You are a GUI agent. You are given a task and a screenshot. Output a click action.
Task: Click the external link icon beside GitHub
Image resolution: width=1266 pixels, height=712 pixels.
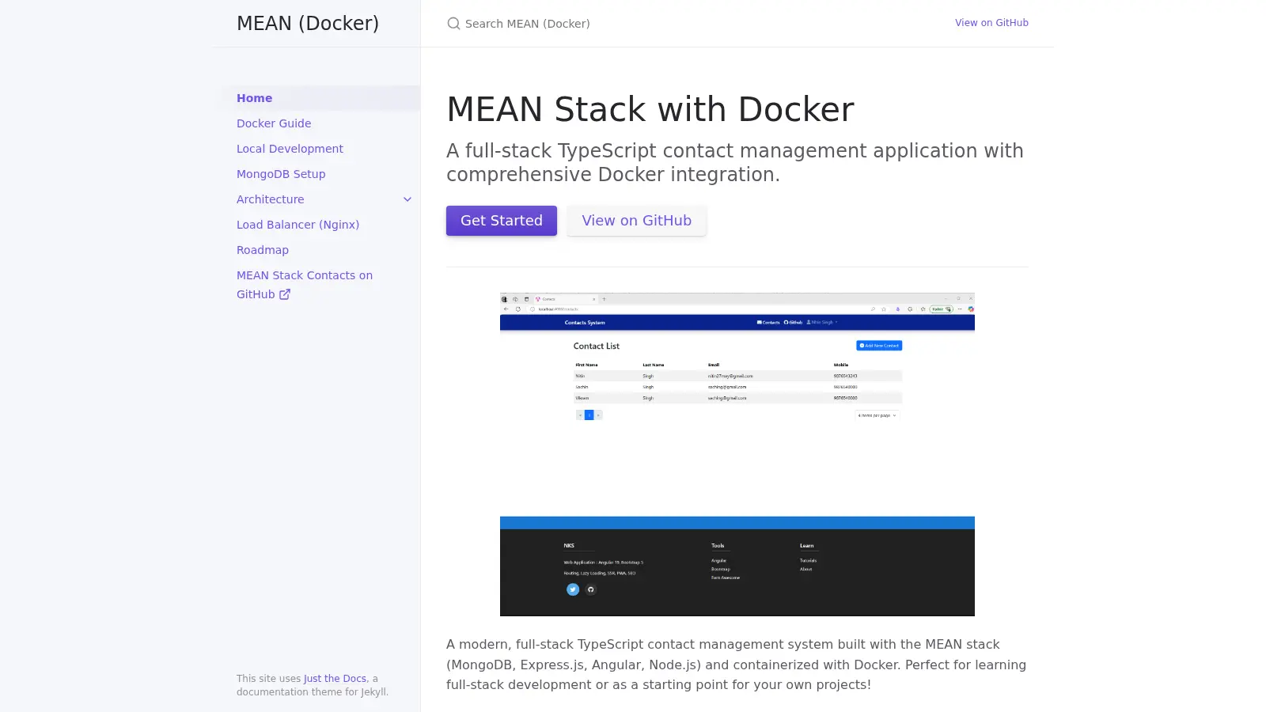pos(285,294)
